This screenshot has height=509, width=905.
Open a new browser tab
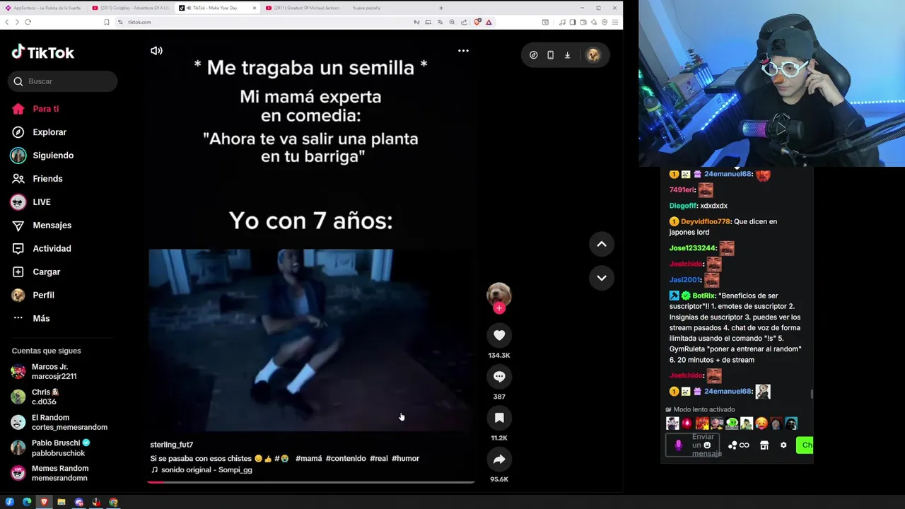[441, 8]
